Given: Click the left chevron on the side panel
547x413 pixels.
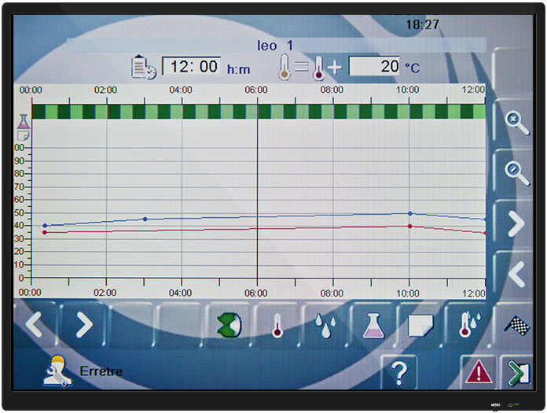Looking at the screenshot, I should [516, 275].
